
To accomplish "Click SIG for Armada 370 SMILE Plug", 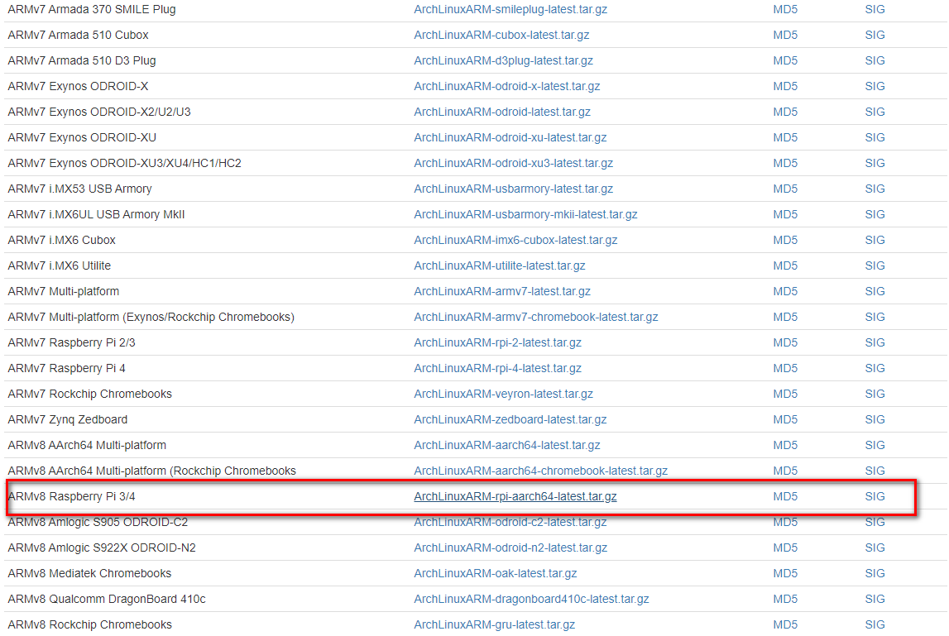I will click(875, 10).
